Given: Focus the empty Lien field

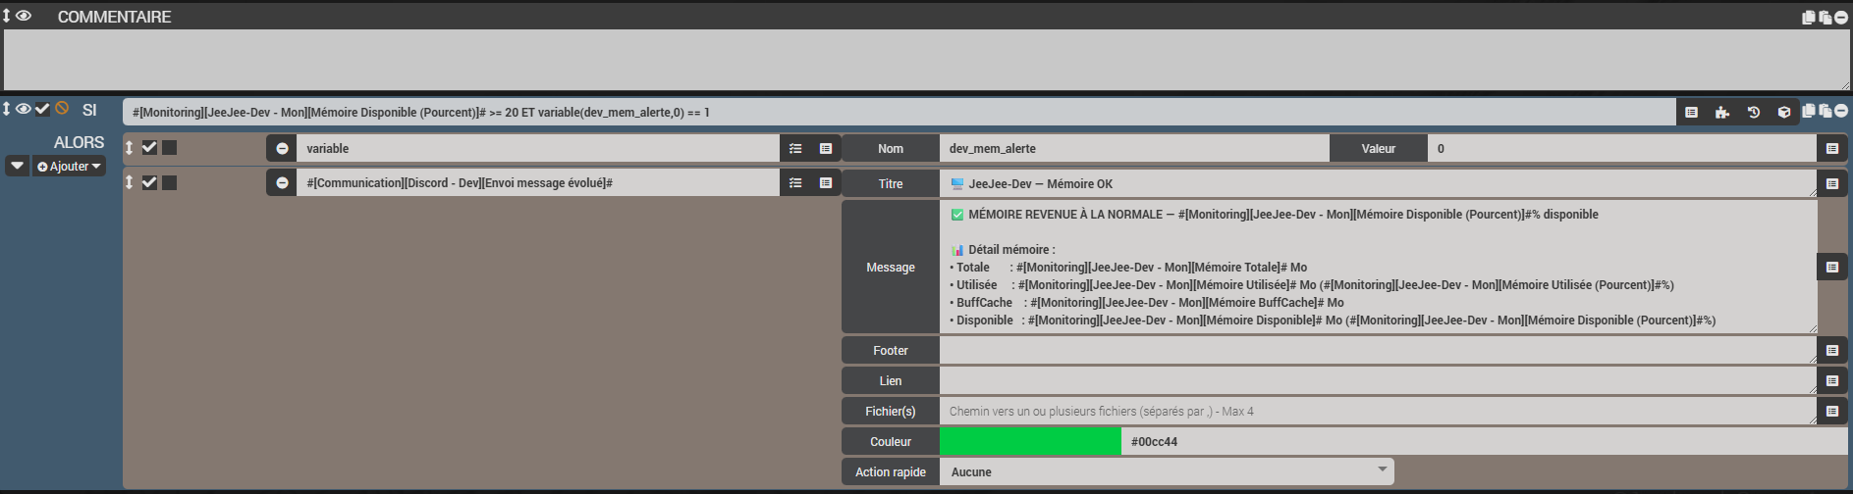Looking at the screenshot, I should click(x=1378, y=380).
